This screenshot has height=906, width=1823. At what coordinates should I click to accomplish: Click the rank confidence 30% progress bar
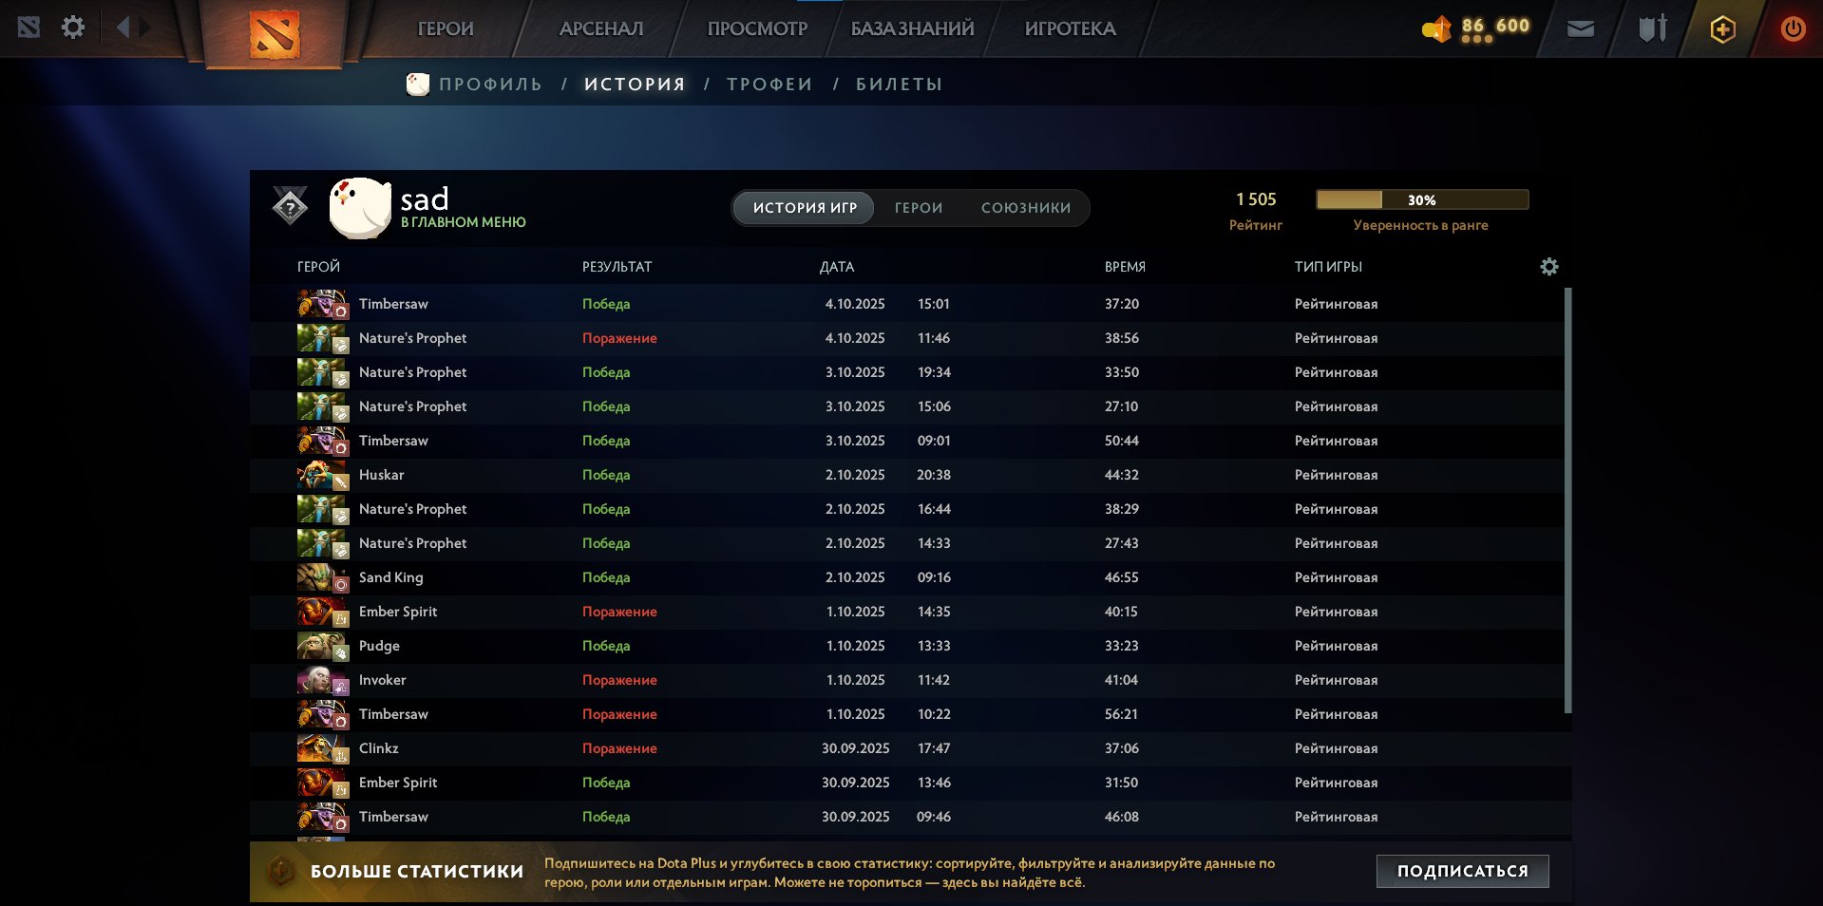pos(1421,200)
